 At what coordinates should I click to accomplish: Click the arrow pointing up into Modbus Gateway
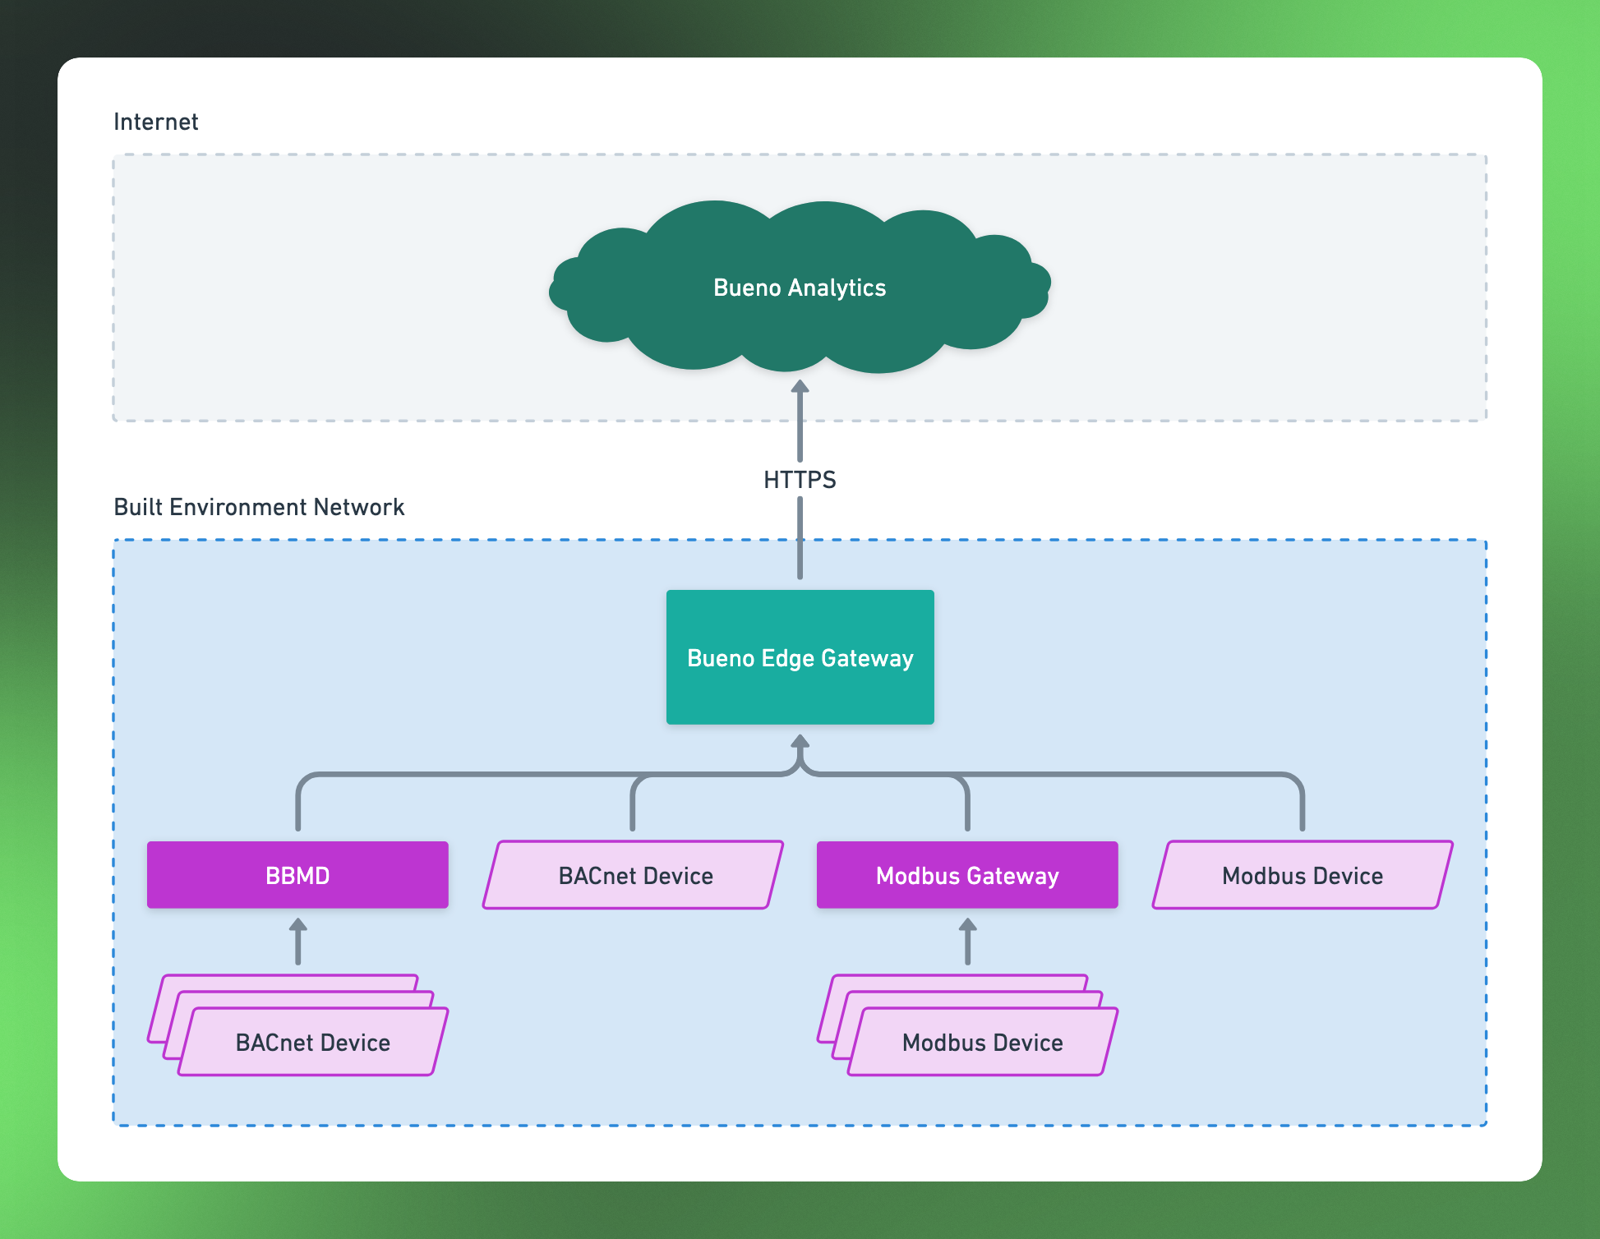967,942
